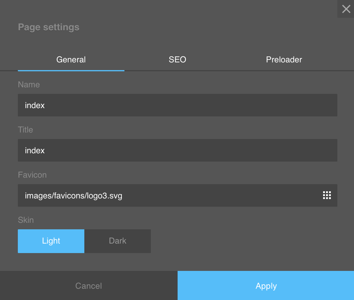Close the Page settings dialog
The image size is (354, 300).
(x=346, y=9)
